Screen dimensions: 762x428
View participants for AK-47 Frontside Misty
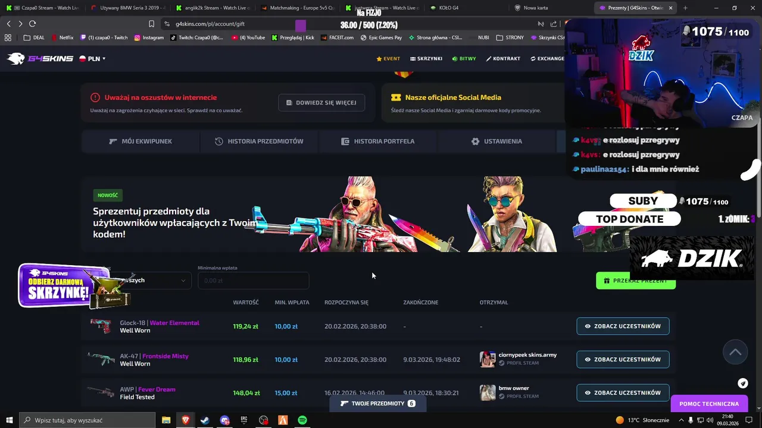point(623,360)
